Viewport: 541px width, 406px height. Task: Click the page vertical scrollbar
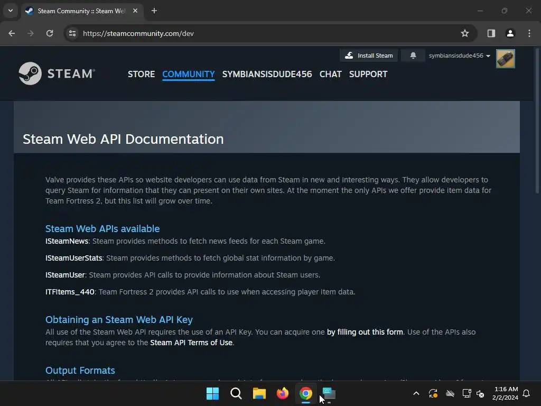pyautogui.click(x=537, y=121)
